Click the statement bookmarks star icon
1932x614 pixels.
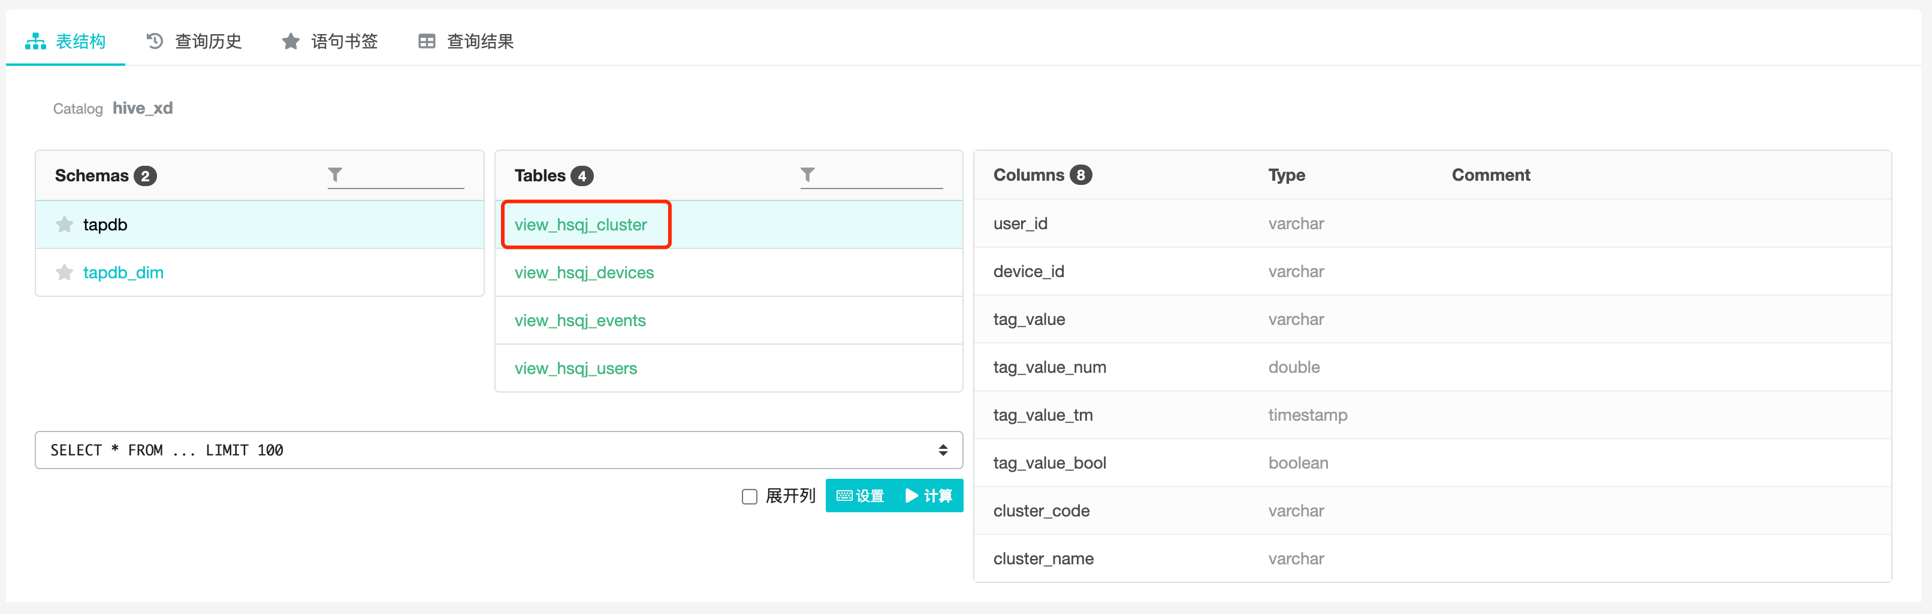coord(290,41)
